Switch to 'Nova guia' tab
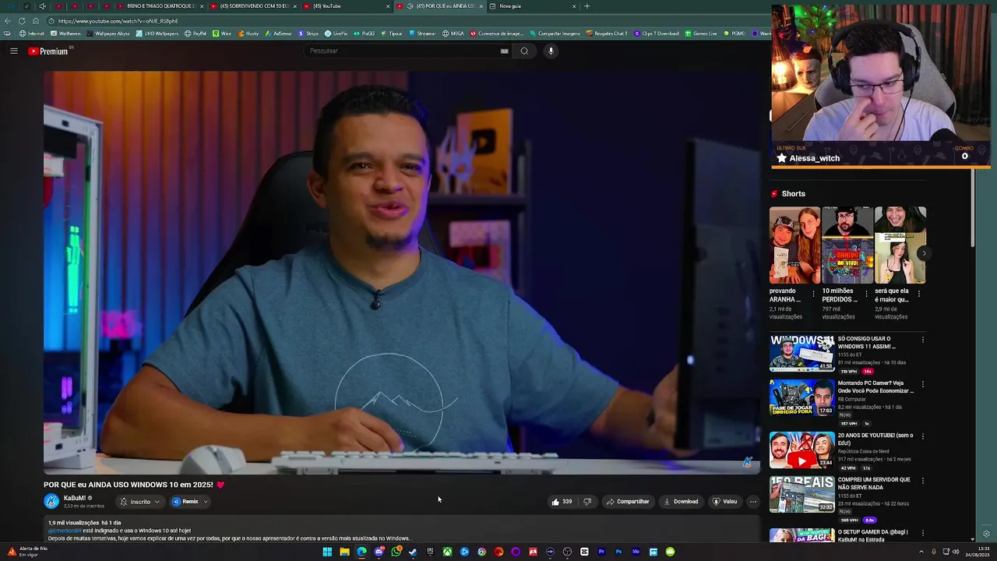The width and height of the screenshot is (997, 561). pos(534,6)
